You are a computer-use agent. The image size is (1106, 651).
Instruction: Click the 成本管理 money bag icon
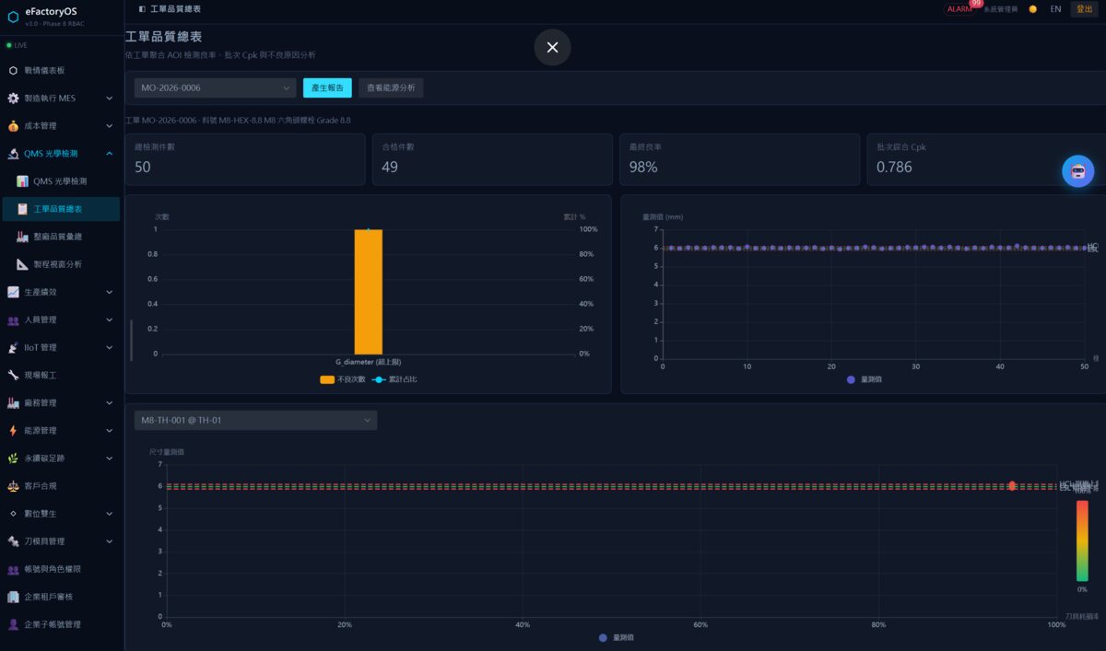tap(13, 125)
